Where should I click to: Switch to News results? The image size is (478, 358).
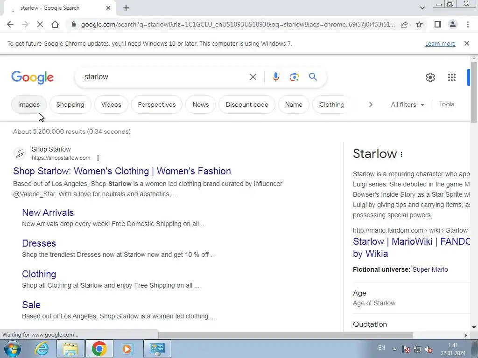click(x=201, y=104)
